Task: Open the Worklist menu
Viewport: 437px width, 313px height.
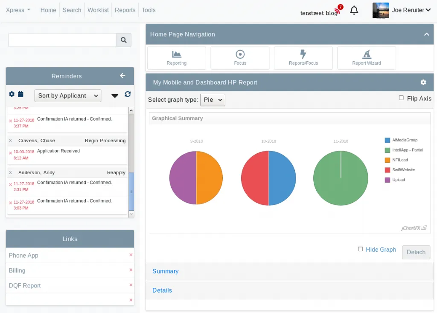Action: click(x=98, y=10)
